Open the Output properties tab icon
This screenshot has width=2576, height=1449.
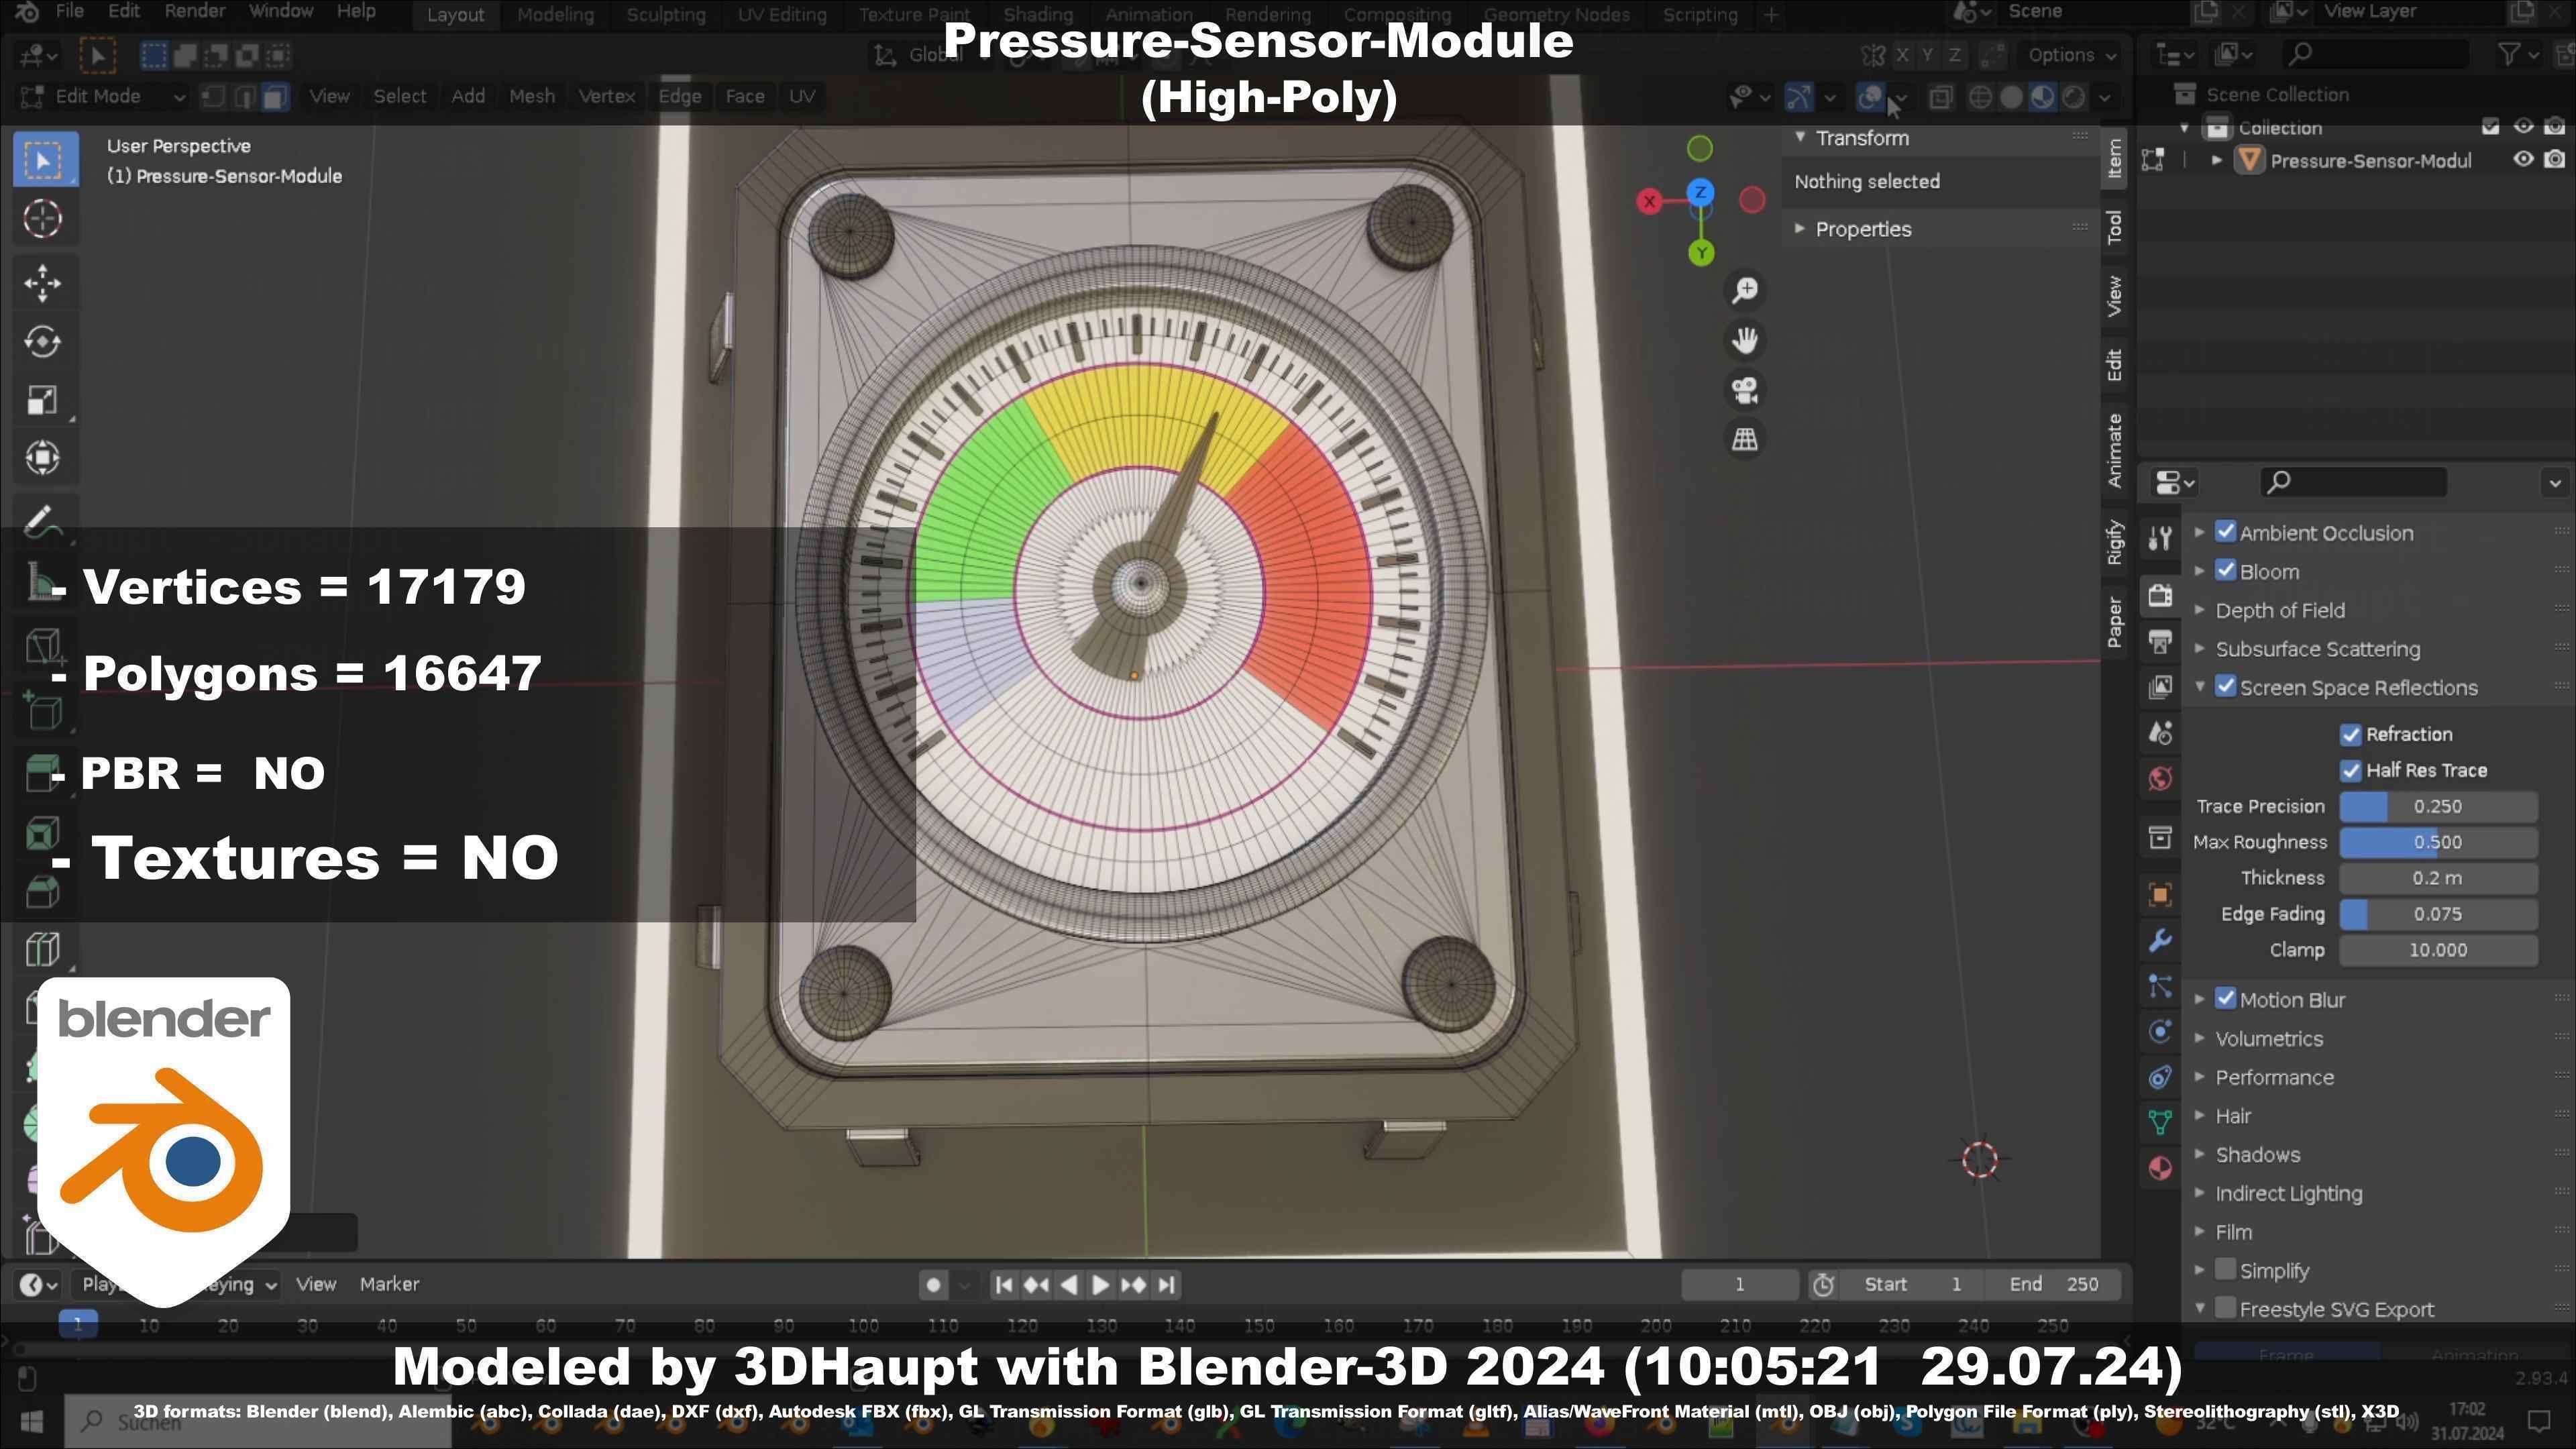point(2160,641)
